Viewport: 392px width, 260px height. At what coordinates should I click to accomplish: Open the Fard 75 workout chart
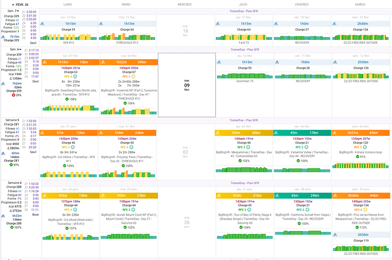click(244, 38)
